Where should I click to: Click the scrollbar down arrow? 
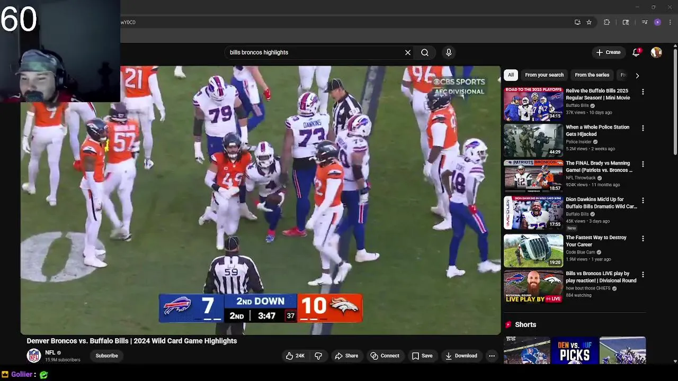click(675, 361)
